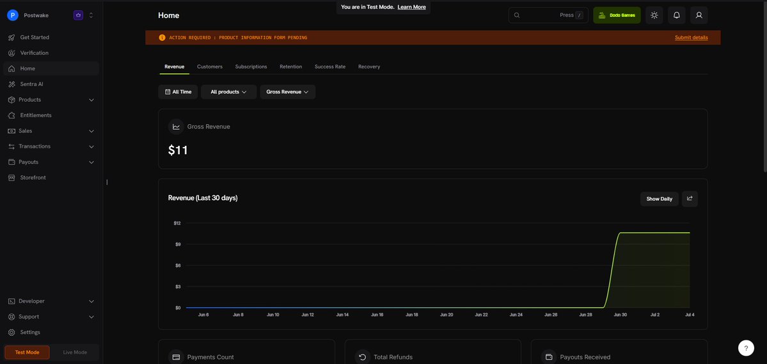Click the Learn More link
Screen dimensions: 767x364
click(411, 7)
